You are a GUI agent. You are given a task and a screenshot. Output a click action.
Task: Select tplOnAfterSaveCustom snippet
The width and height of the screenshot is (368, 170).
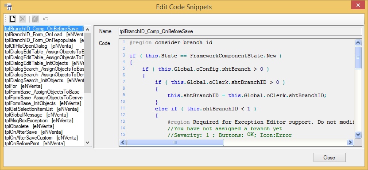(44, 138)
